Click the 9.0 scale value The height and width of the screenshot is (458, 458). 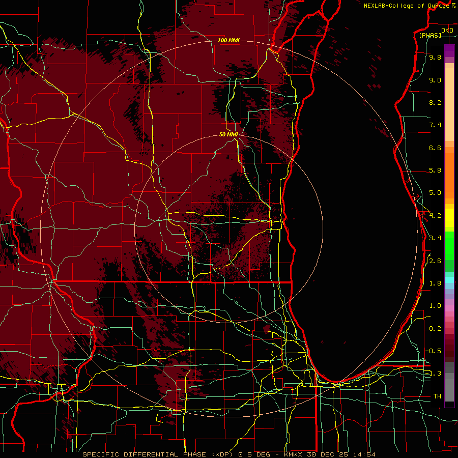[435, 80]
